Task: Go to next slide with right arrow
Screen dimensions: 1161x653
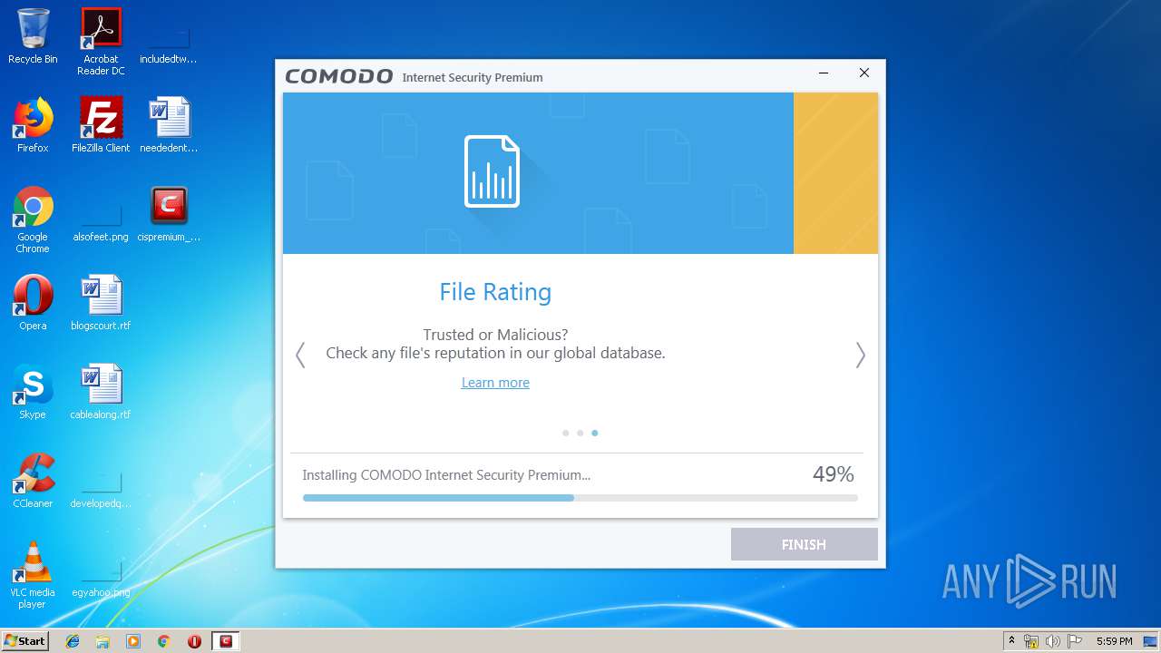Action: 860,355
